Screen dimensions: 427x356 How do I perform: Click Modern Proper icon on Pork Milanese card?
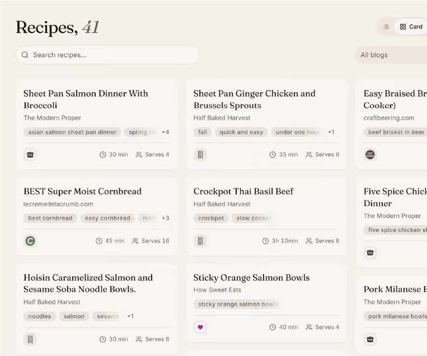(x=370, y=339)
